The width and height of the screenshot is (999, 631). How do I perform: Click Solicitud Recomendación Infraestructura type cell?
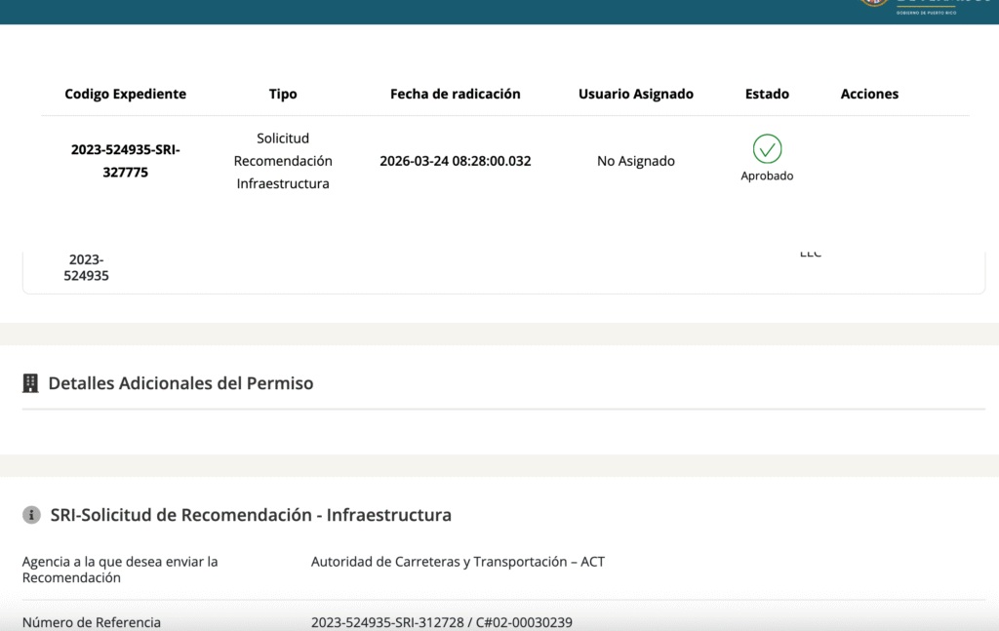283,161
